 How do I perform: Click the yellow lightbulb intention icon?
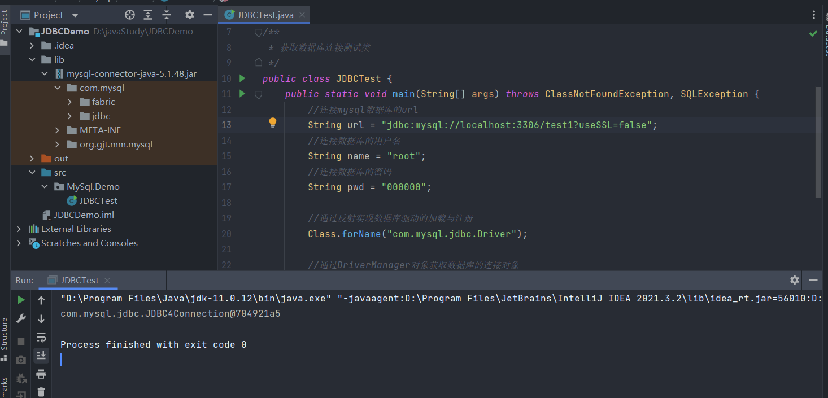tap(273, 122)
